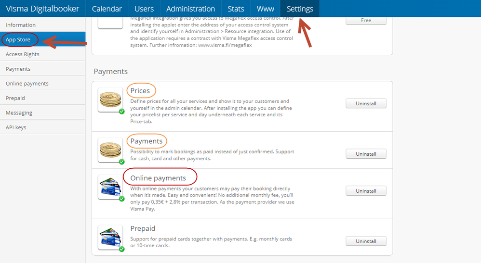
Task: Open Access Rights in the sidebar
Action: coord(42,54)
